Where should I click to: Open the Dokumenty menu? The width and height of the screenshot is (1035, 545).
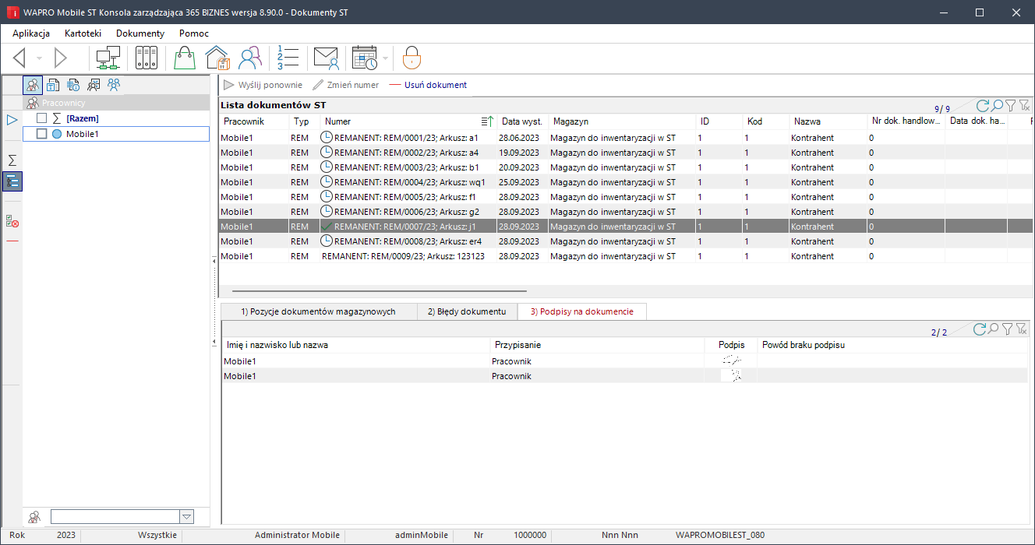[140, 33]
